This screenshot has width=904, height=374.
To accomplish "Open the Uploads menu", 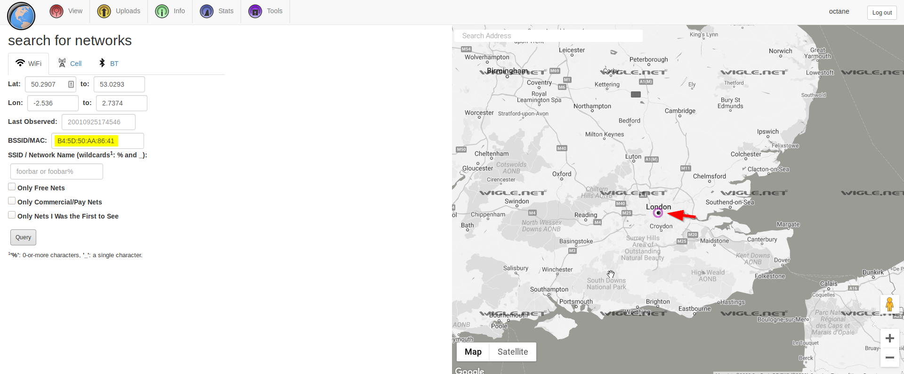I will 119,11.
